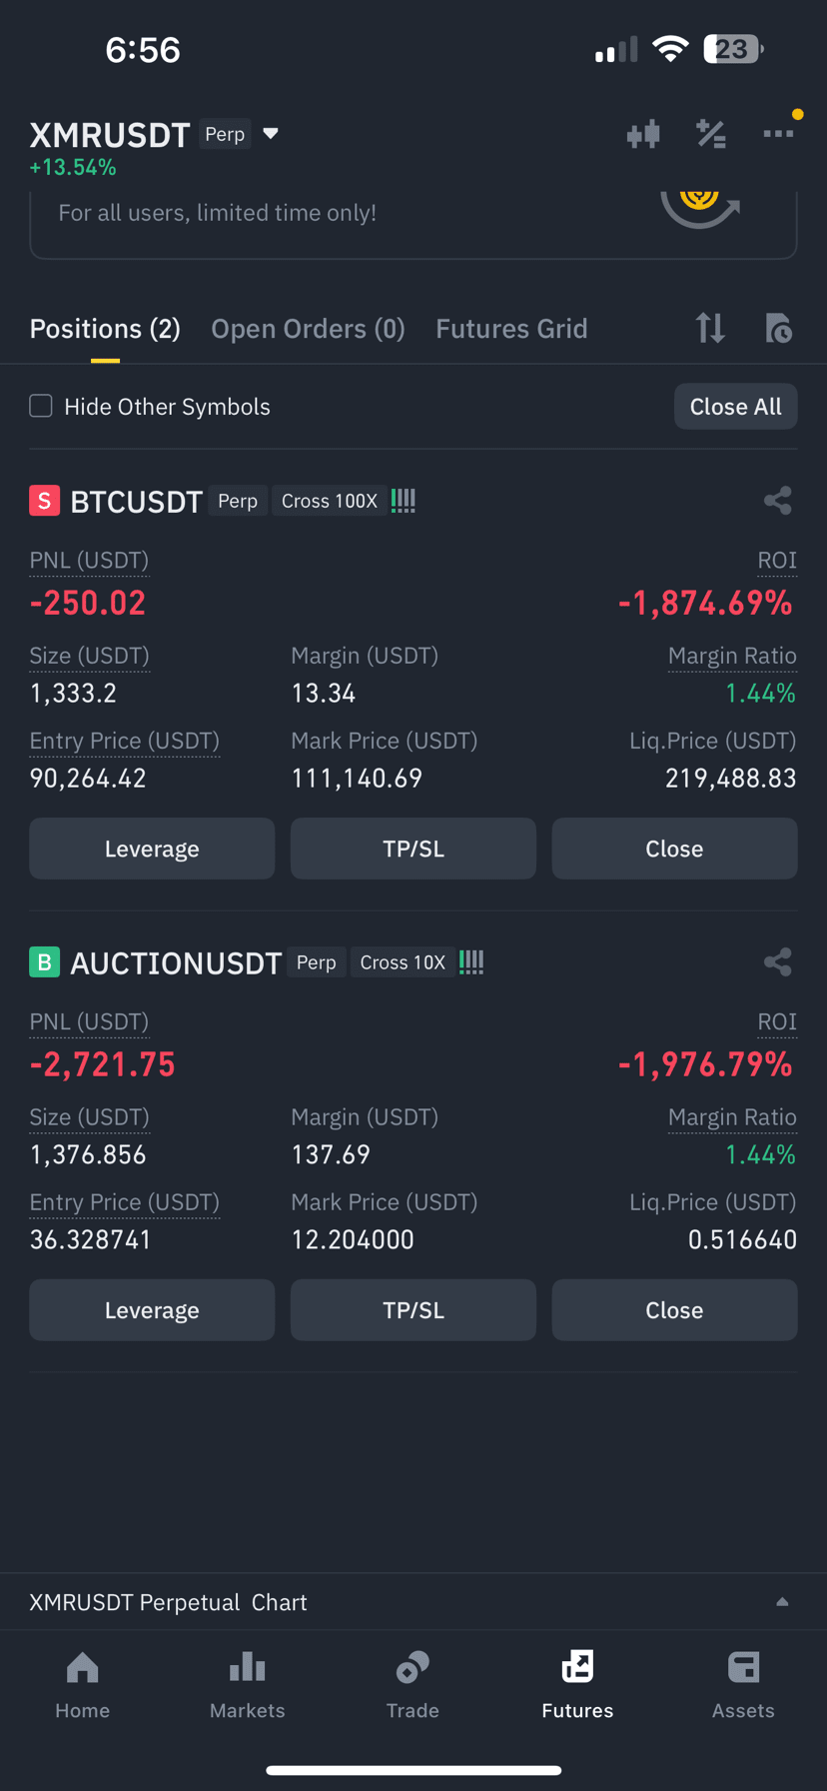The width and height of the screenshot is (827, 1791).
Task: Open the candlestick chart icon
Action: point(643,134)
